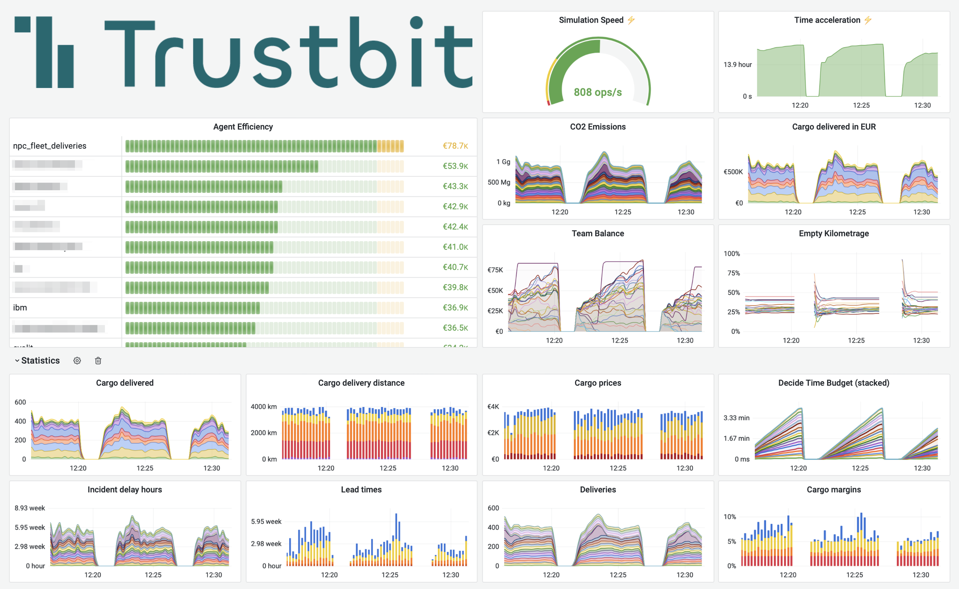The image size is (959, 589).
Task: Collapse the Statistics row chevron
Action: 17,361
